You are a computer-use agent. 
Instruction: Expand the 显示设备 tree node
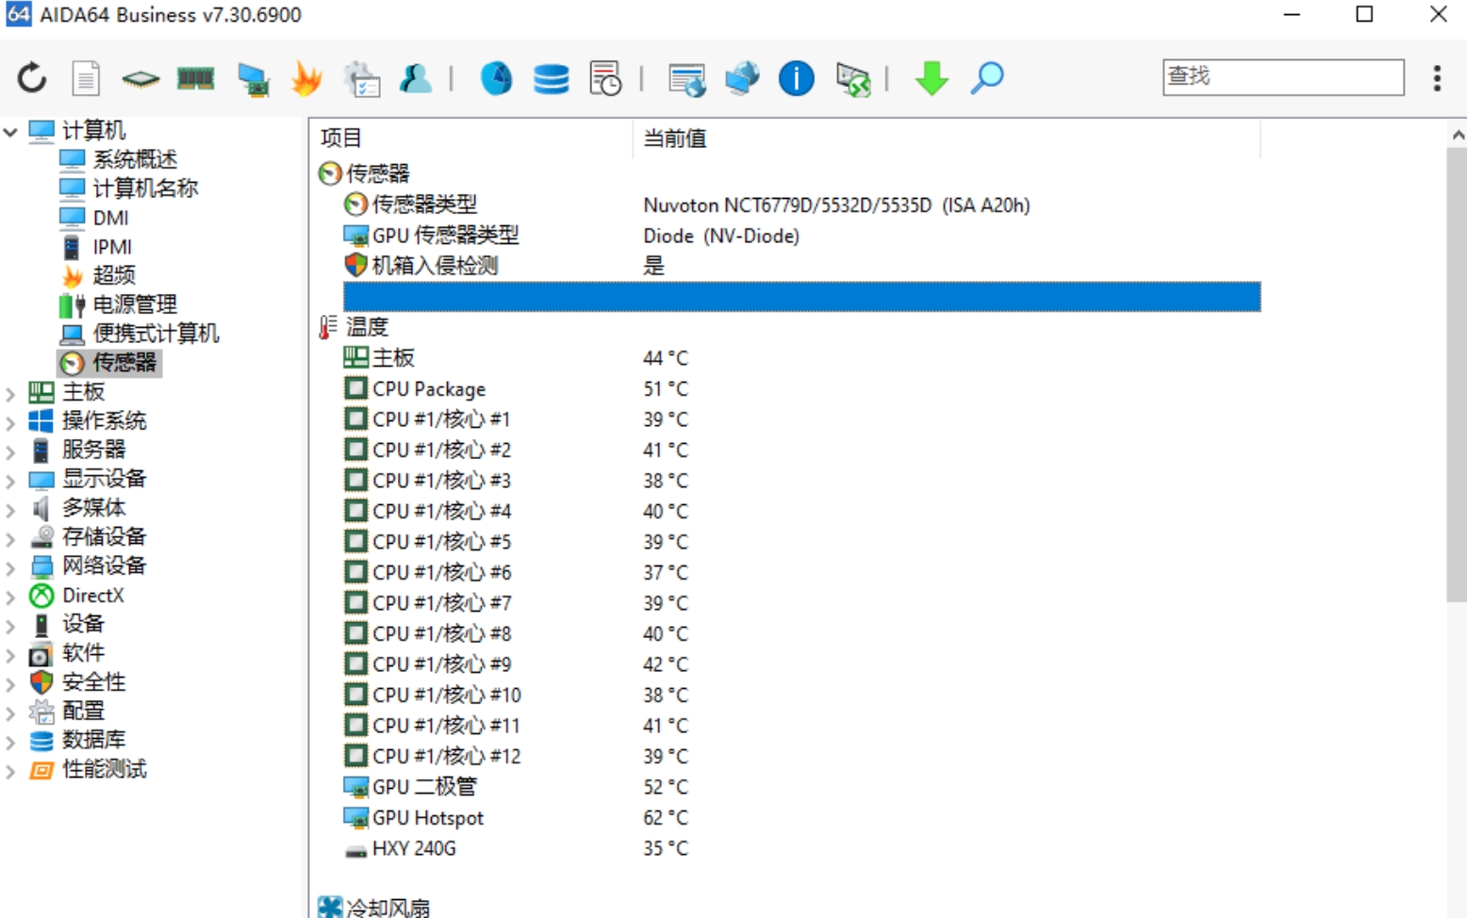coord(11,481)
